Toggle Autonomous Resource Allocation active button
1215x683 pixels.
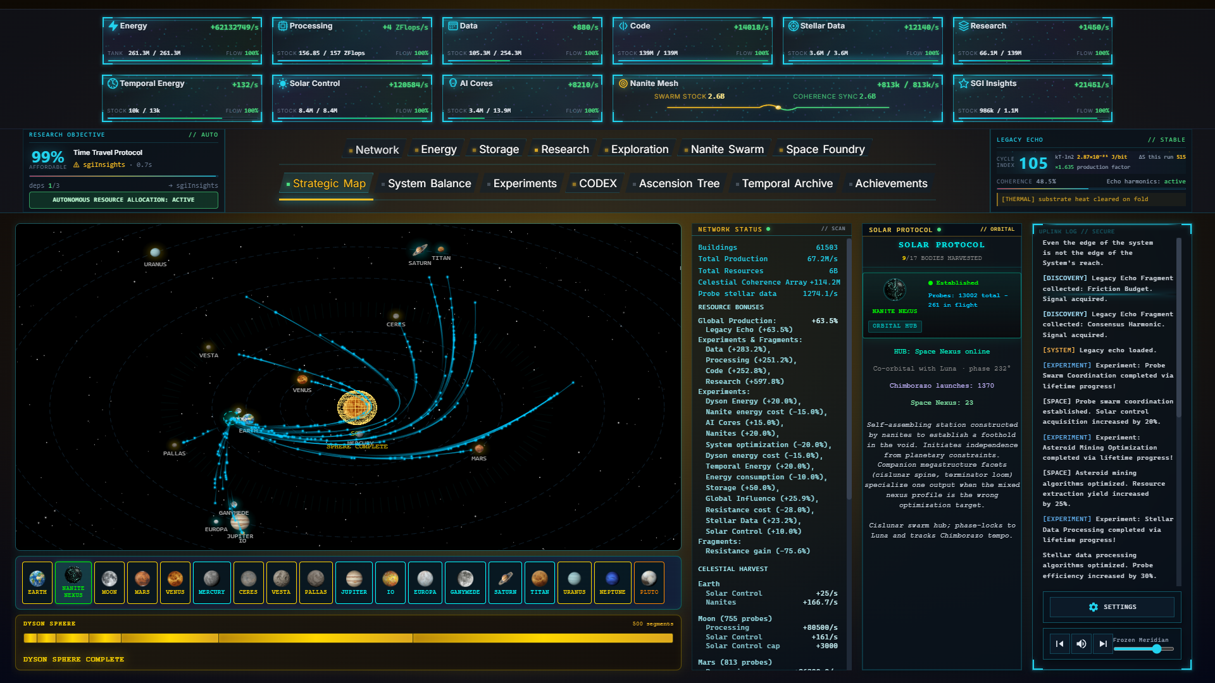click(123, 200)
